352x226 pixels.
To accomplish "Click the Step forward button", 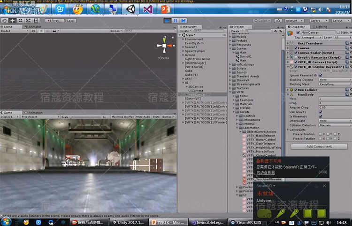I will click(183, 21).
